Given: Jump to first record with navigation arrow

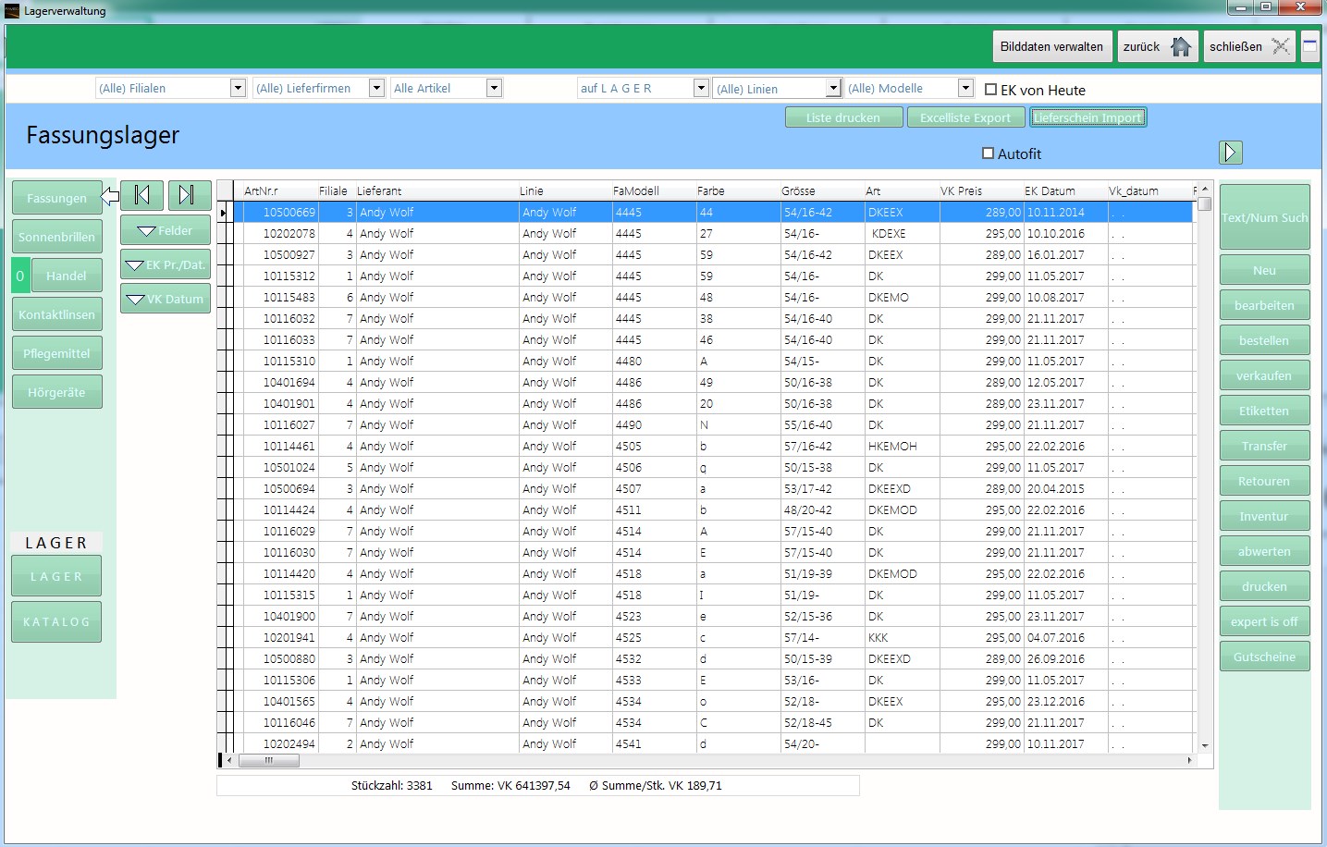Looking at the screenshot, I should tap(141, 194).
